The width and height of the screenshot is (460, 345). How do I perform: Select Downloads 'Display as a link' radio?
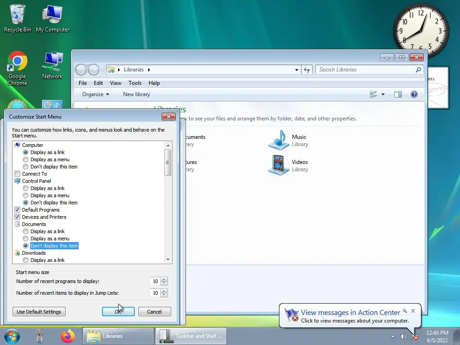pos(26,260)
